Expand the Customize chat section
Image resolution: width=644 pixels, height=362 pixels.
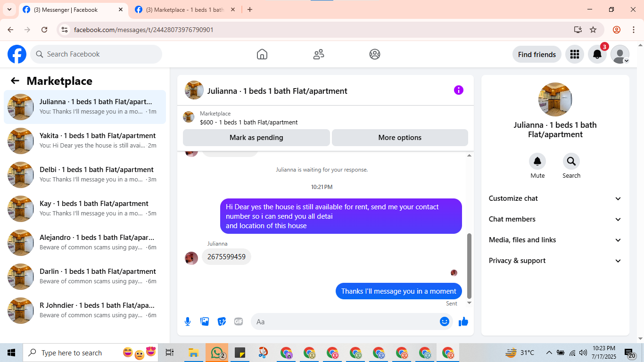555,198
